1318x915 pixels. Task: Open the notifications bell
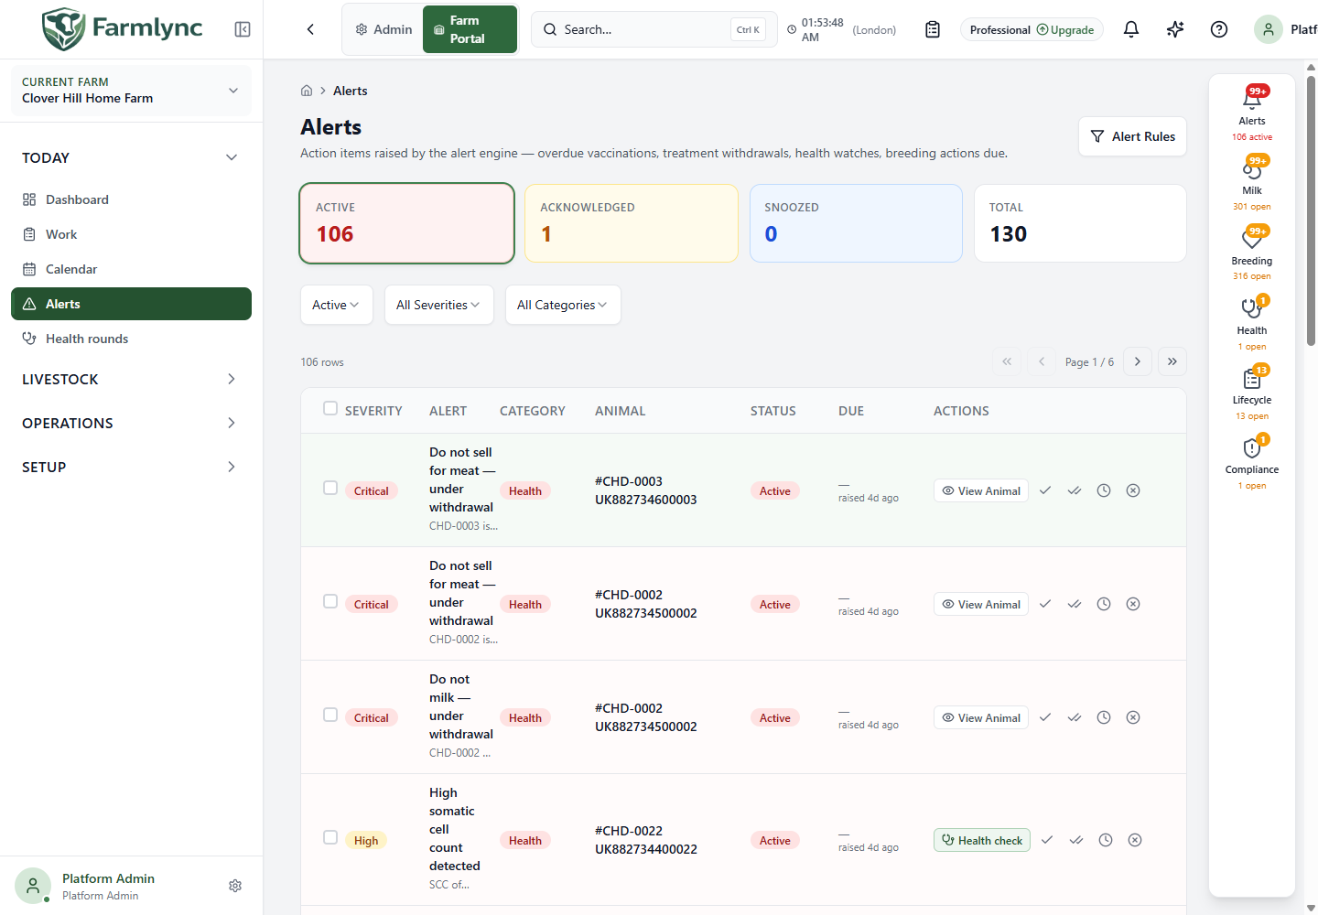pyautogui.click(x=1131, y=29)
